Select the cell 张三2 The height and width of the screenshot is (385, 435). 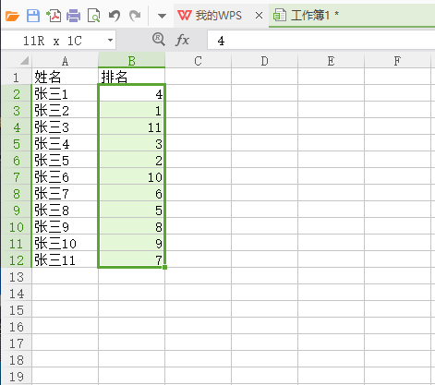(x=65, y=110)
